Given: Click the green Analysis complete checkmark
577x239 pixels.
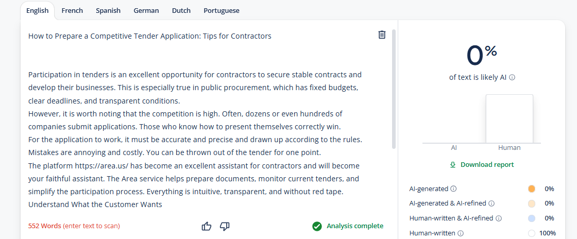Looking at the screenshot, I should (317, 226).
